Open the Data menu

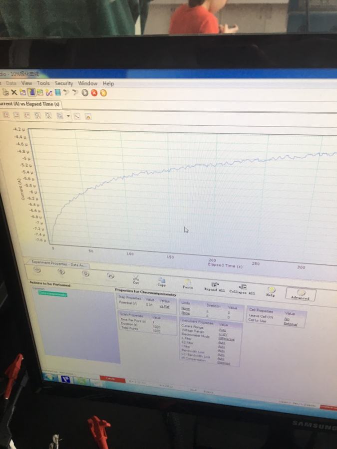(11, 83)
